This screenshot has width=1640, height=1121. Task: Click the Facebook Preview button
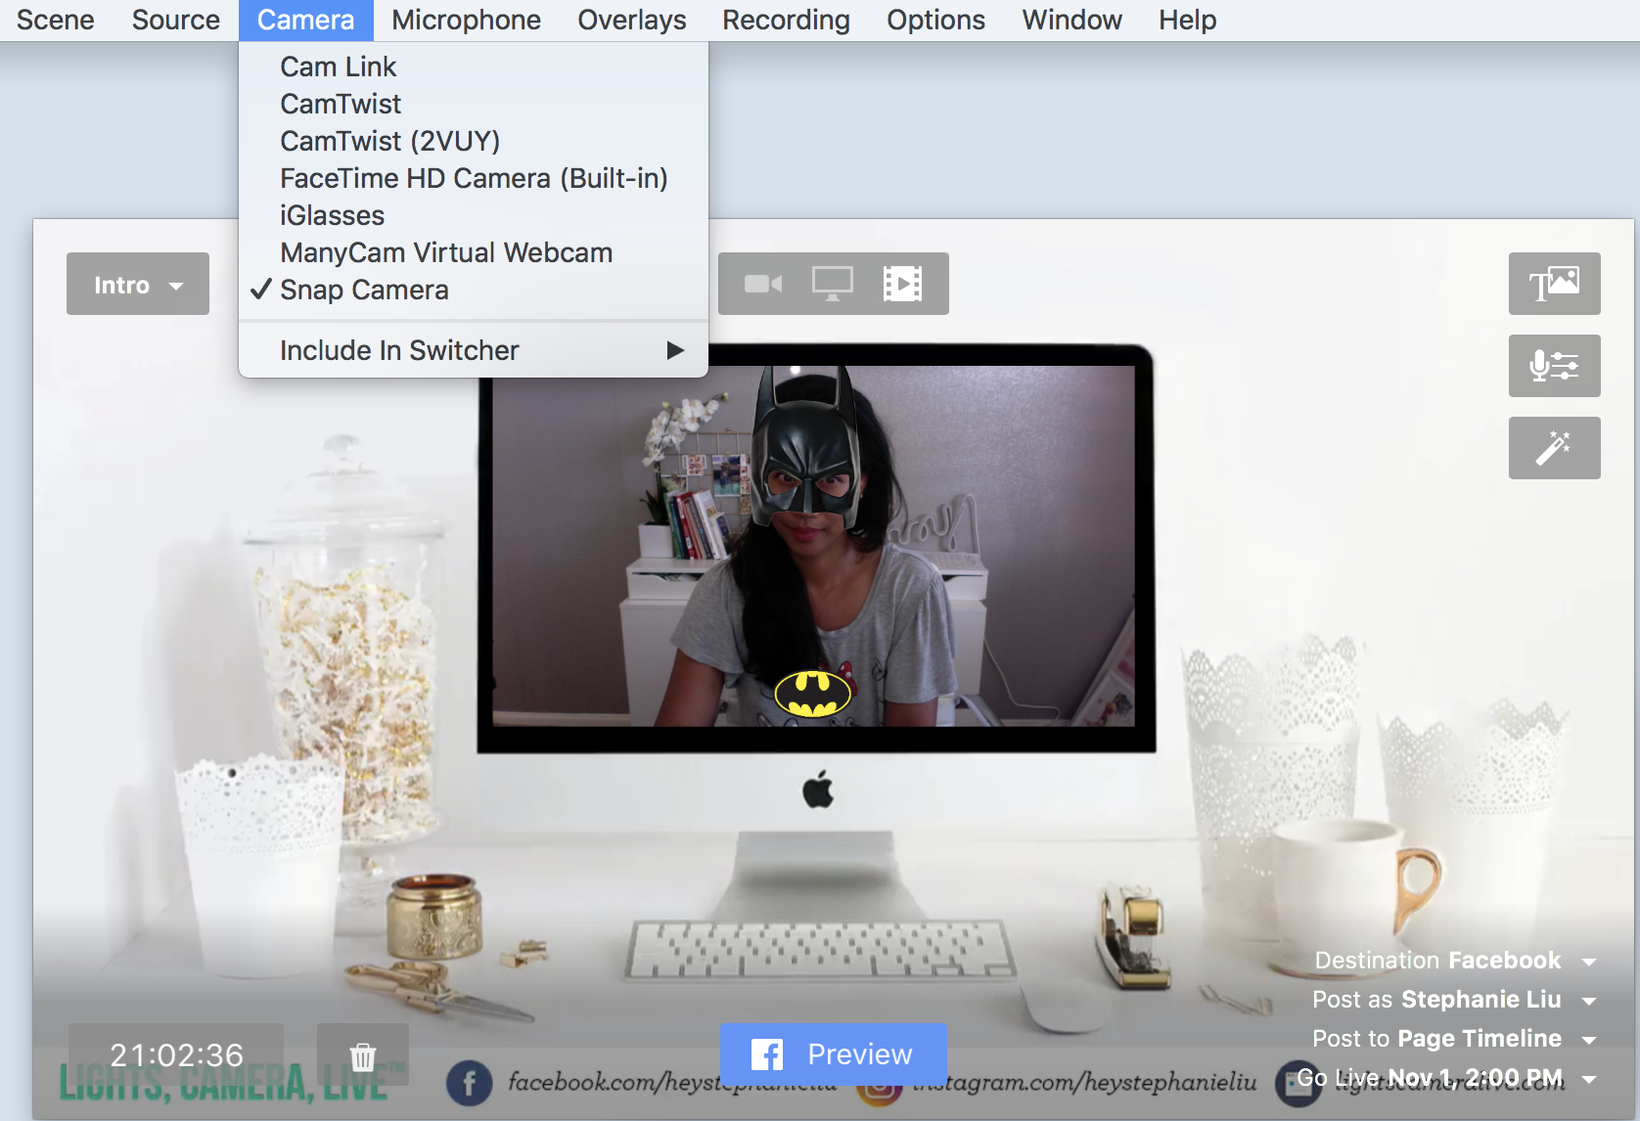point(833,1054)
